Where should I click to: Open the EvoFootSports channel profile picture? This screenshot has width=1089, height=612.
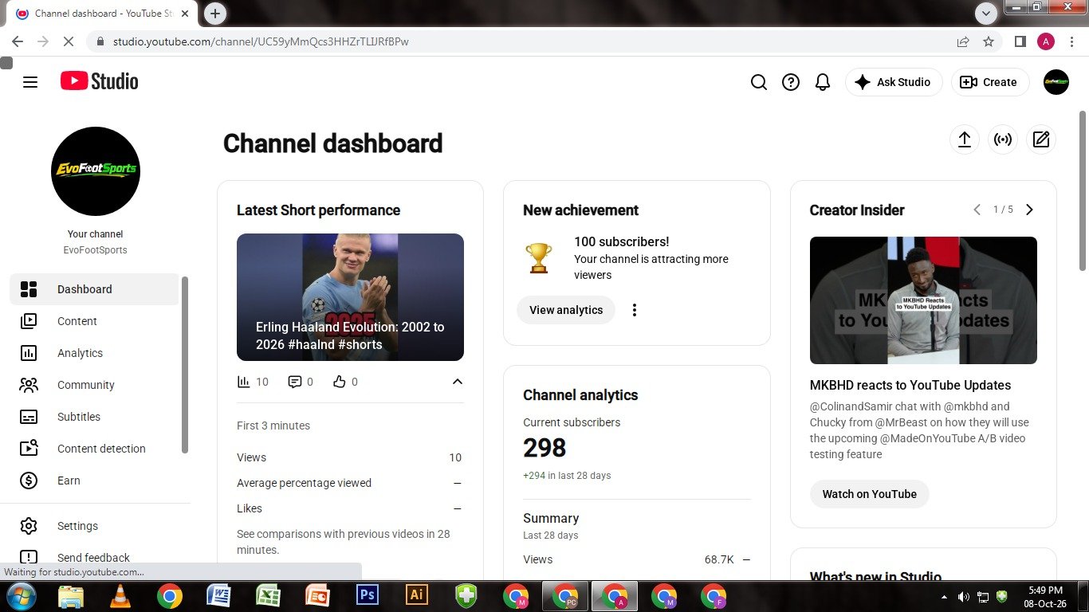[x=96, y=171]
